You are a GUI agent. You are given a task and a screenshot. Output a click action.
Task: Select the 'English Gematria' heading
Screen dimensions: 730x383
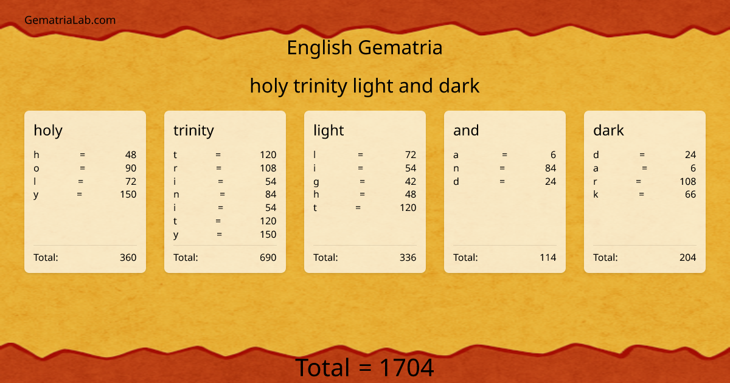[x=364, y=47]
